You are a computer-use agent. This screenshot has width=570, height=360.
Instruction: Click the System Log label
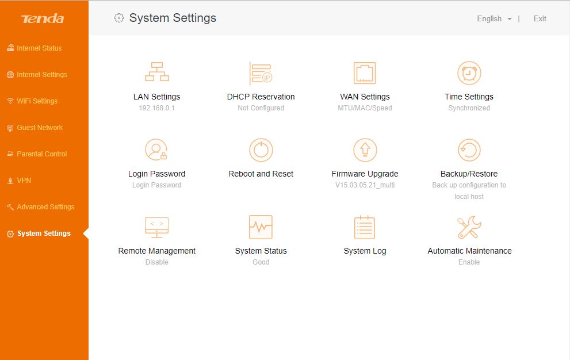coord(365,251)
